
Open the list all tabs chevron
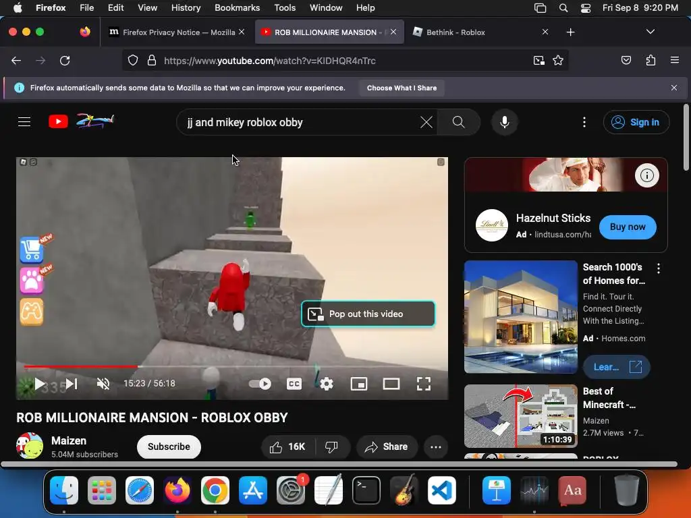650,32
